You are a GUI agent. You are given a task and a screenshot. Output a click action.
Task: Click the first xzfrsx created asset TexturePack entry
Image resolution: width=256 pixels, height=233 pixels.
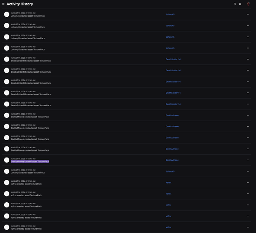coord(26,184)
